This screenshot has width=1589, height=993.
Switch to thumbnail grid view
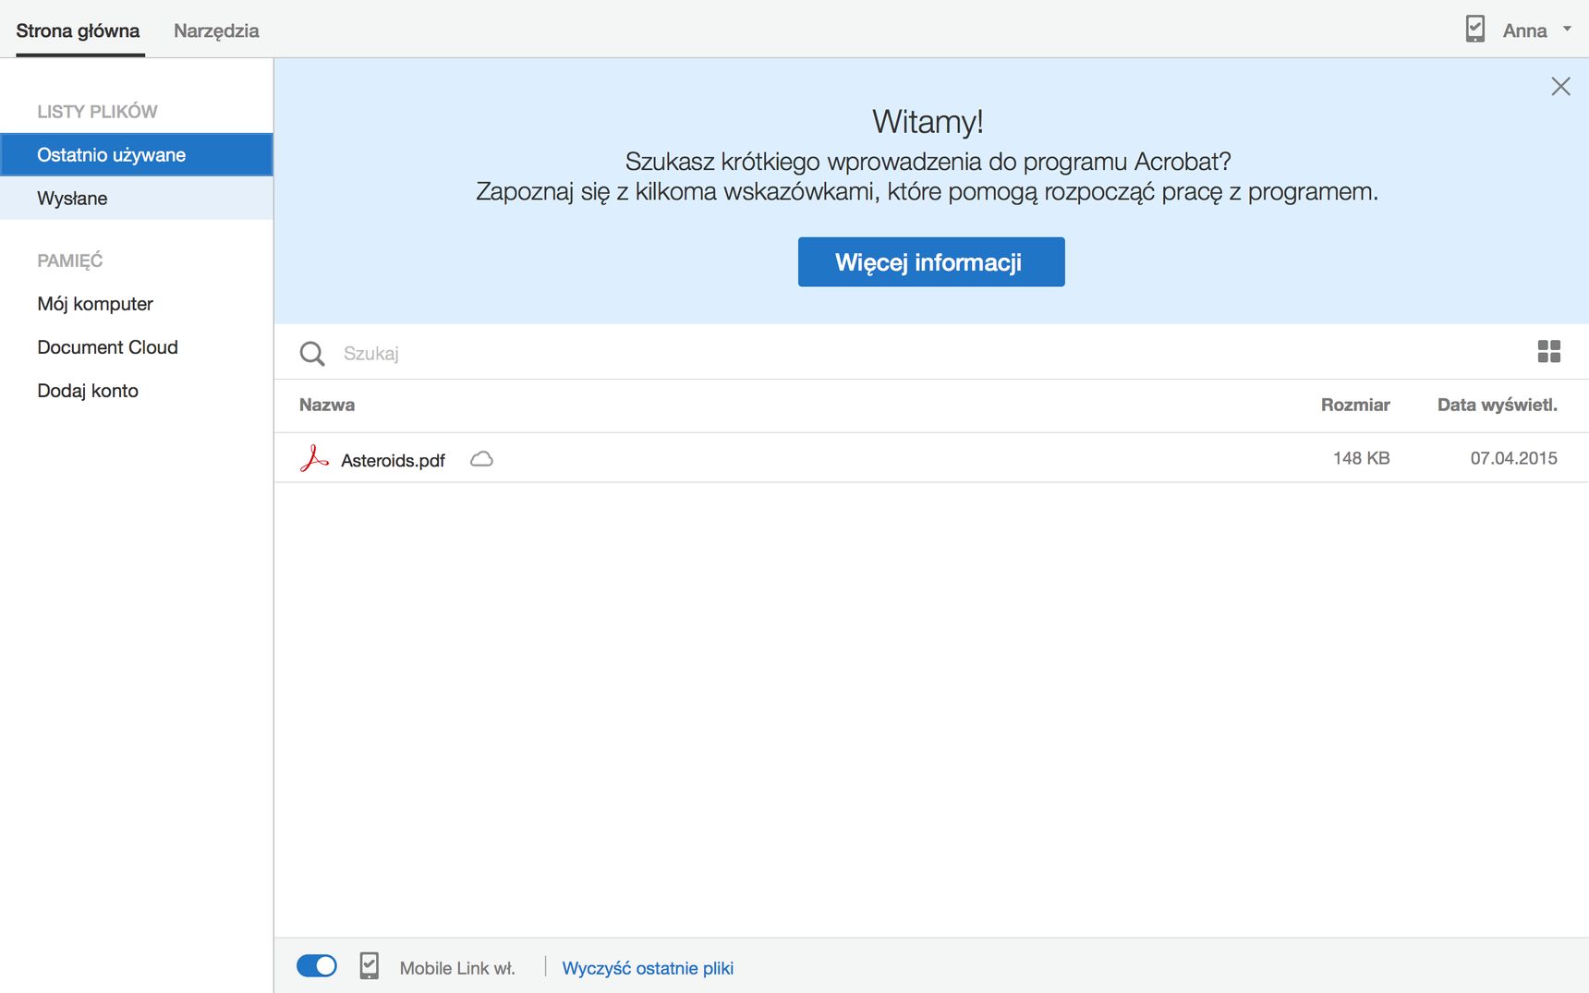pos(1549,351)
